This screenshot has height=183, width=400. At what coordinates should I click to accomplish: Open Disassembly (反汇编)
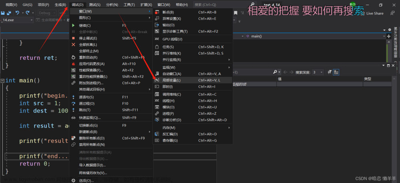[x=193, y=134]
